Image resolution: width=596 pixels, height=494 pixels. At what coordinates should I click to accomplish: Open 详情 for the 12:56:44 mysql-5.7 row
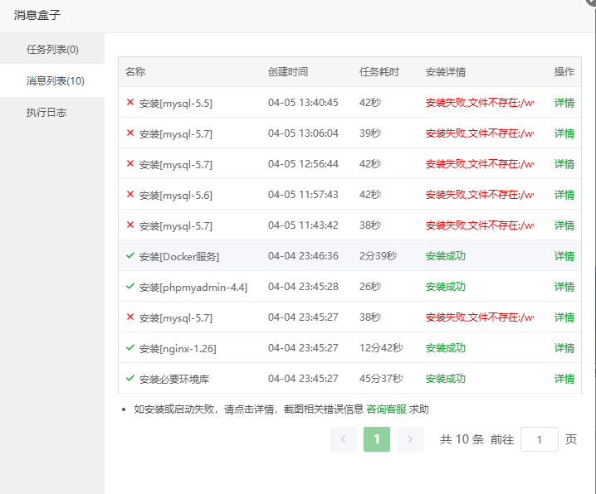564,164
